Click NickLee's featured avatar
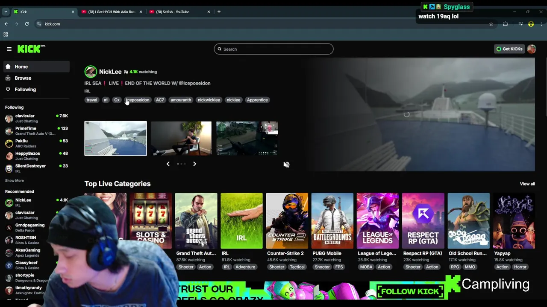 (91, 72)
